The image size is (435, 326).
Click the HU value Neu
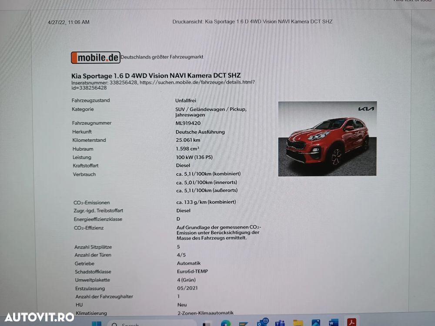pyautogui.click(x=182, y=305)
